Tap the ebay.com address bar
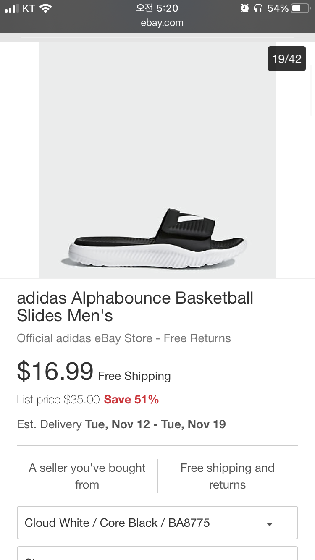The width and height of the screenshot is (315, 560). 162,23
